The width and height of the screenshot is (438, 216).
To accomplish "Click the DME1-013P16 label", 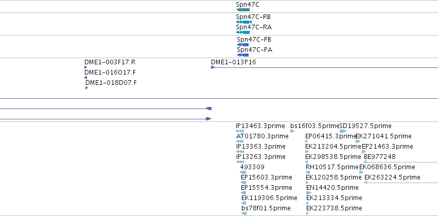I will (x=234, y=62).
